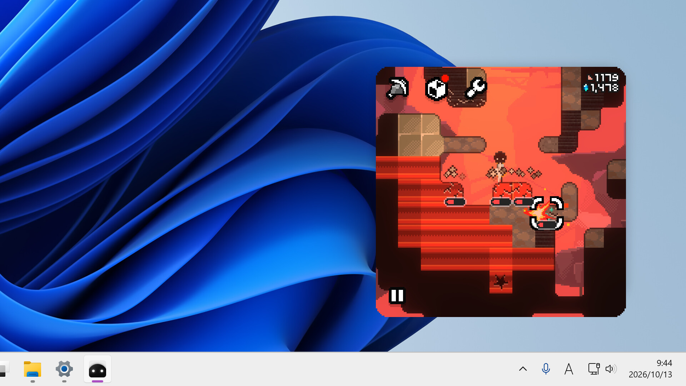Viewport: 686px width, 386px height.
Task: Click the black robot-face game app in taskbar
Action: pyautogui.click(x=98, y=369)
